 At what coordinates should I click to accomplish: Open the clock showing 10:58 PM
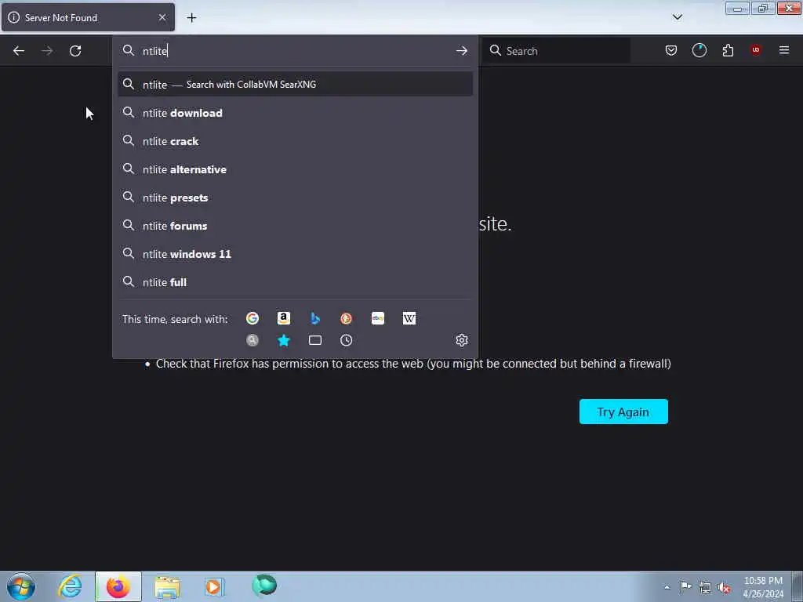point(763,587)
